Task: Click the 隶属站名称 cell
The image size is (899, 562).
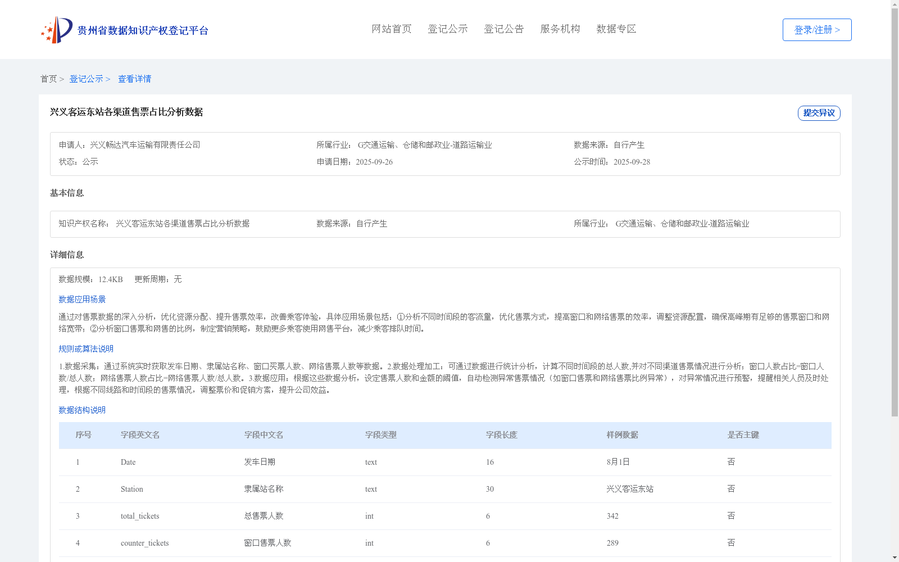Action: 264,489
